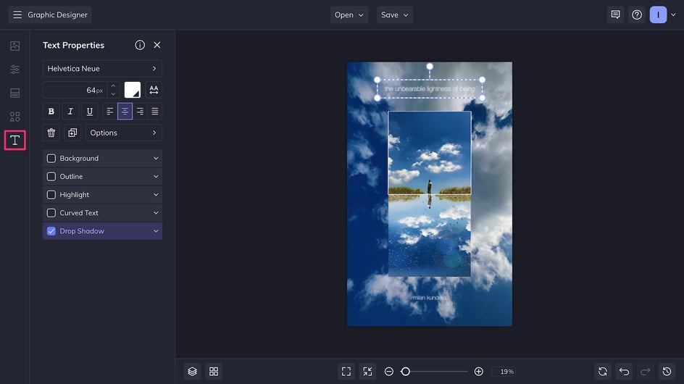Screen dimensions: 684x384
Task: Click the Open menu
Action: [349, 14]
